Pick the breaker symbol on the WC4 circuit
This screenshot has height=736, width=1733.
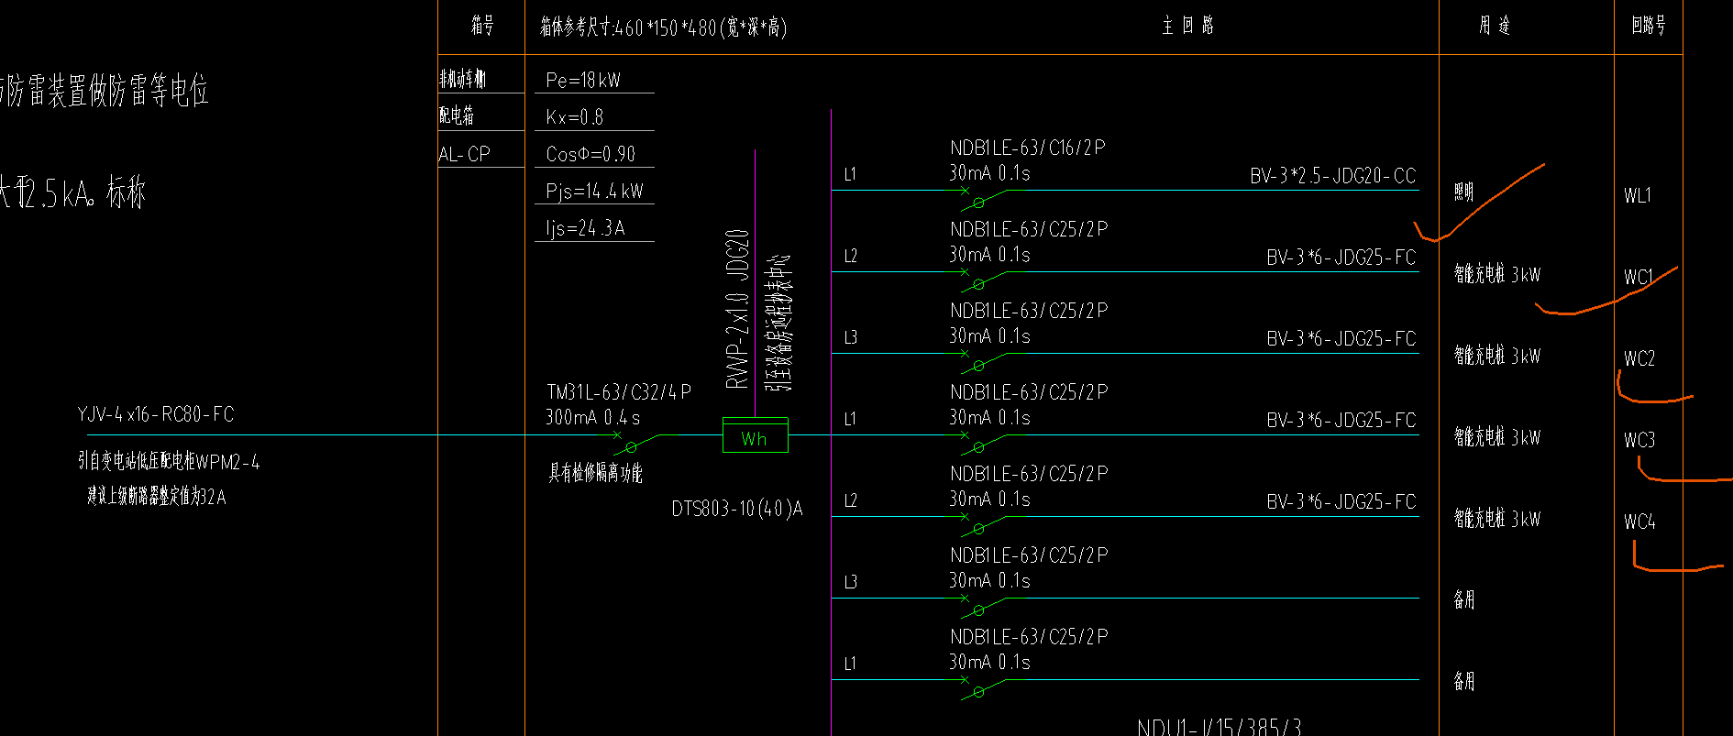[x=983, y=524]
